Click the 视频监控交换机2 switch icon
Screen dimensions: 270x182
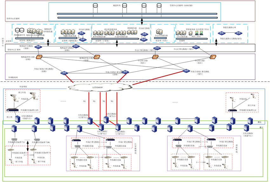pyautogui.click(x=76, y=46)
